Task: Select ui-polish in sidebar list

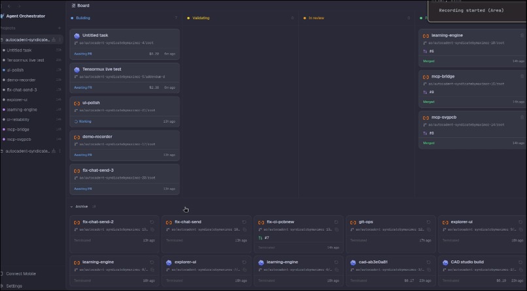Action: 32,70
